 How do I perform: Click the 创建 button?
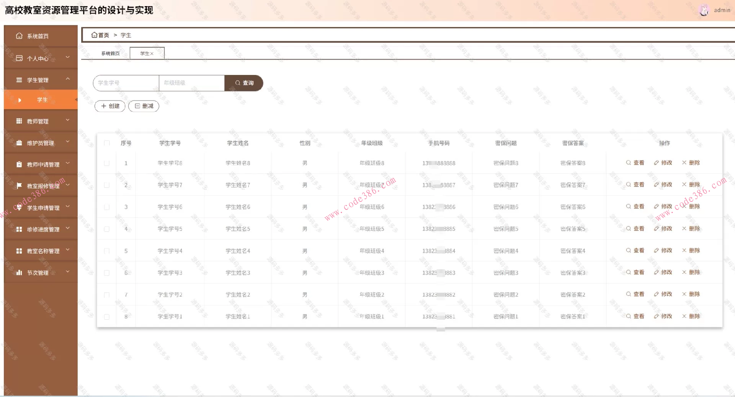(110, 106)
